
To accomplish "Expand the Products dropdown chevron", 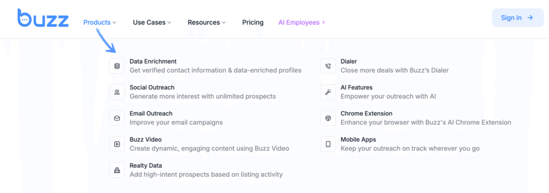I will point(114,23).
